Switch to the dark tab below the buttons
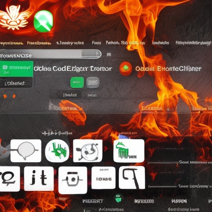Screen dimensions: 212x212 tap(70, 95)
